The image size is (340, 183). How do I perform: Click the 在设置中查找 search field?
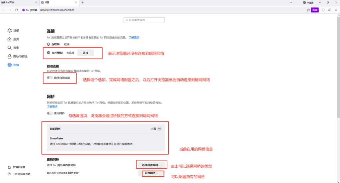[144, 20]
